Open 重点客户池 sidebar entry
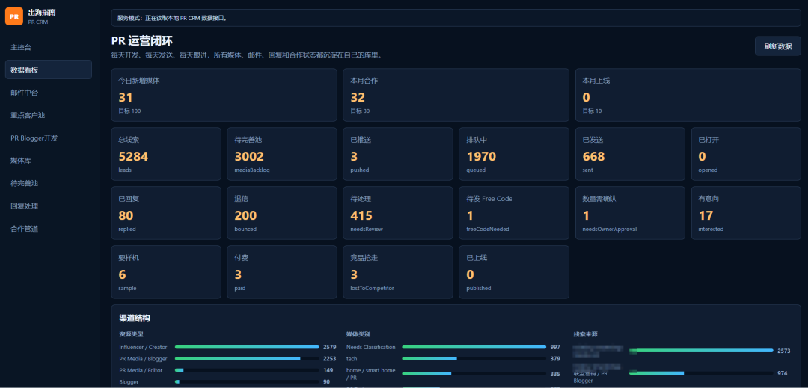This screenshot has width=808, height=388. click(x=49, y=115)
